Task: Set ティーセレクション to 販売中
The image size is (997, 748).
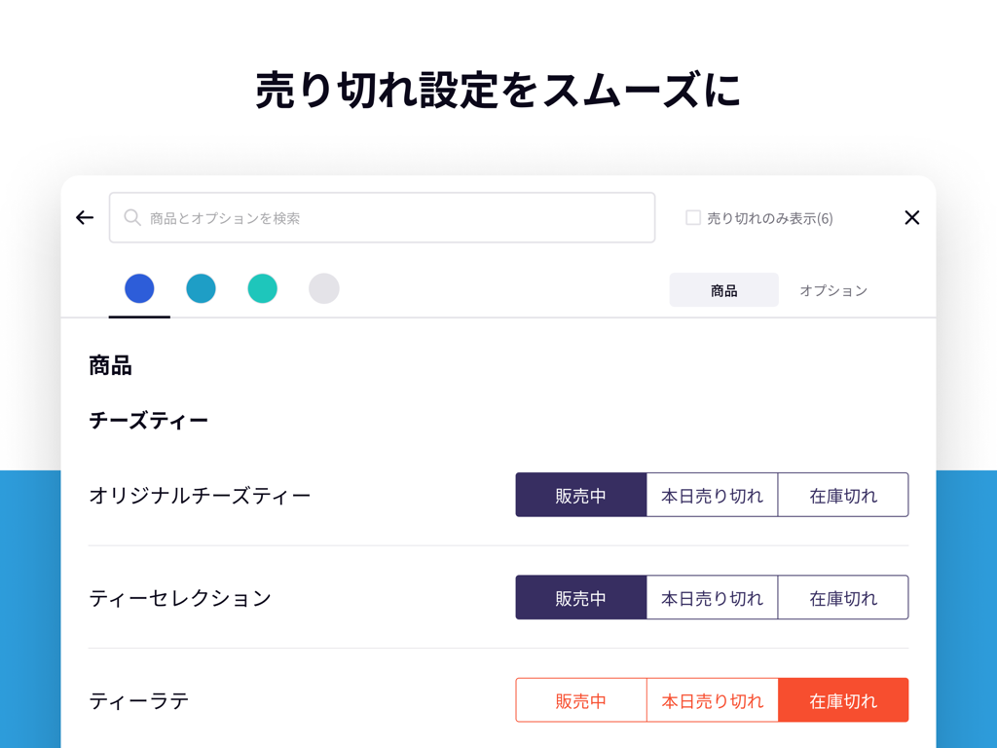Action: pos(581,598)
